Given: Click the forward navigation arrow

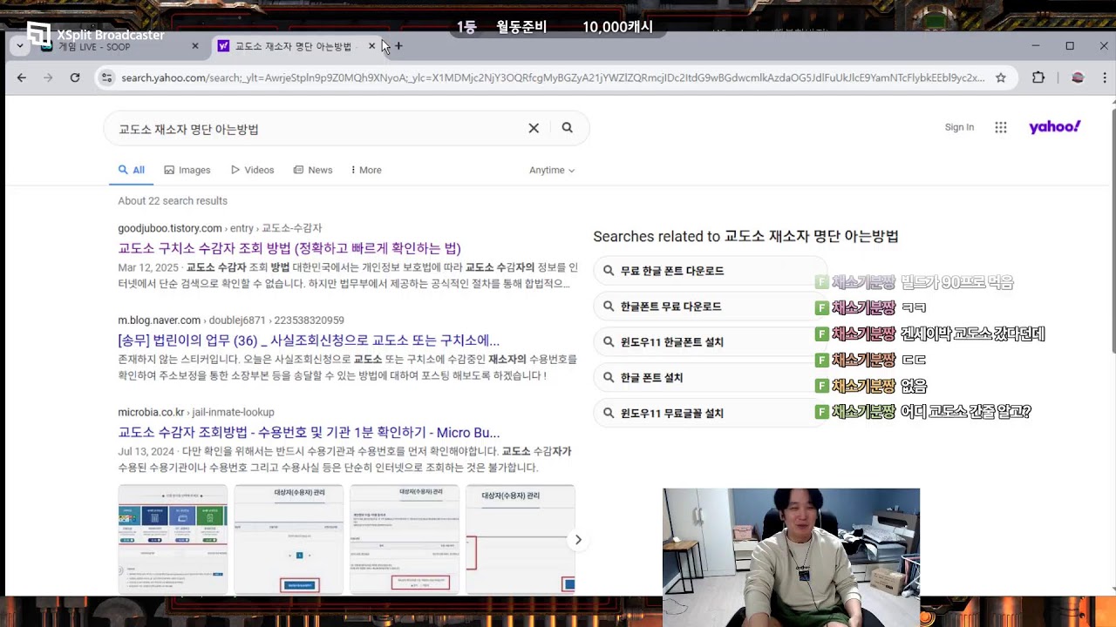Looking at the screenshot, I should (x=48, y=78).
